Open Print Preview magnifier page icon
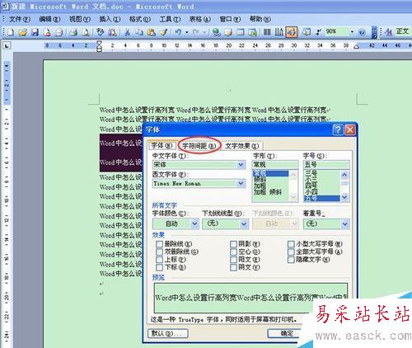412x348 pixels. tap(86, 32)
